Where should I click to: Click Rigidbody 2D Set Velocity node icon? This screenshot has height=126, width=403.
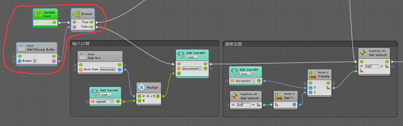[x=363, y=53]
